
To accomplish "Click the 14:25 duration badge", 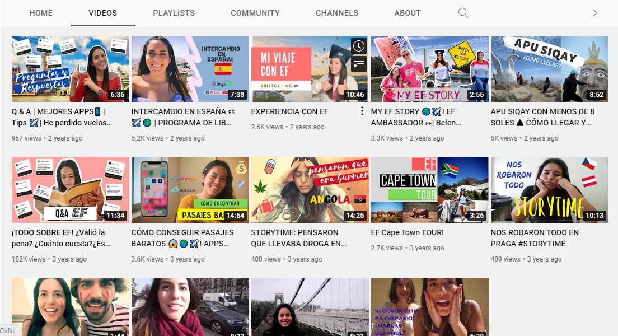I will pos(355,216).
